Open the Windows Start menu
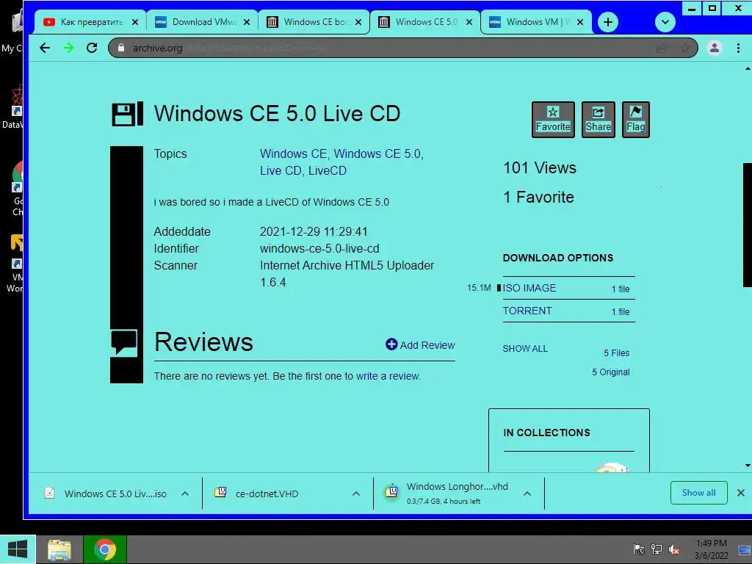Screen dimensions: 752x564 coord(18,549)
